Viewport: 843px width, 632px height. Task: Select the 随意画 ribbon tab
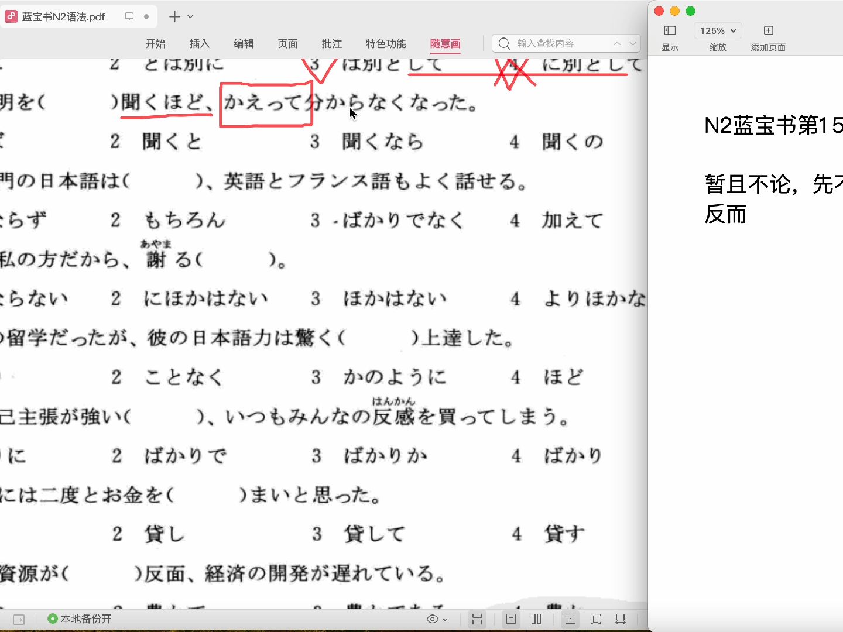(446, 43)
